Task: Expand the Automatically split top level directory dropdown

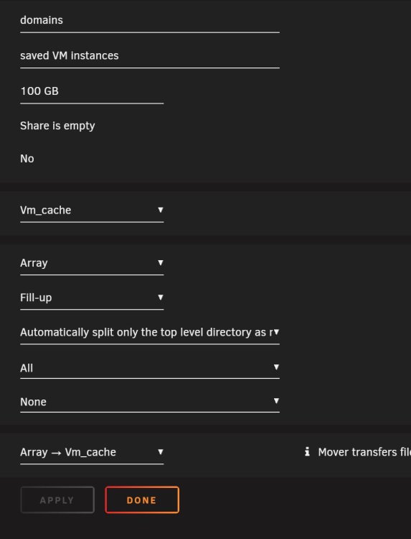Action: point(150,333)
